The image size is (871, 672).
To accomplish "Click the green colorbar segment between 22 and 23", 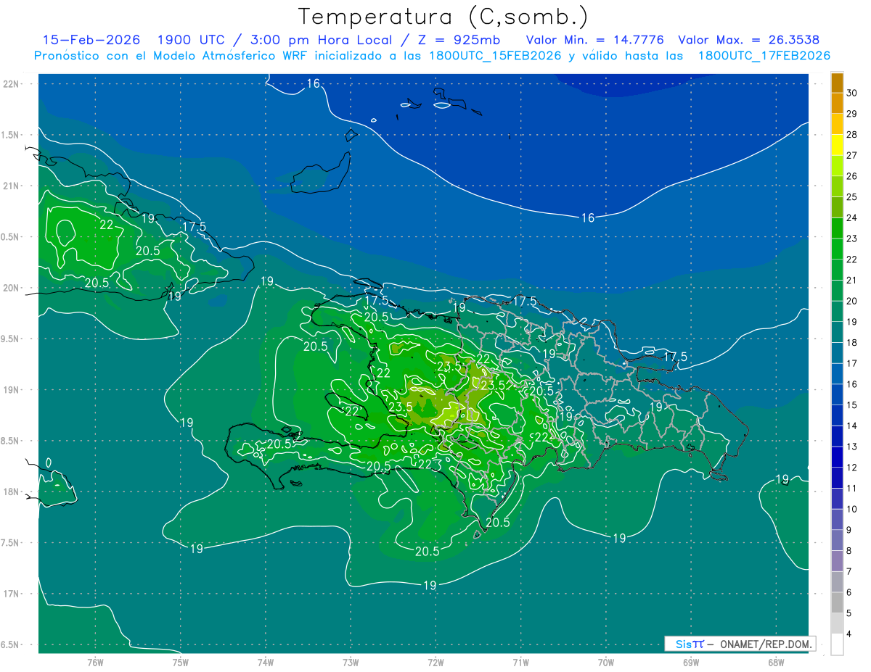I will pos(837,249).
